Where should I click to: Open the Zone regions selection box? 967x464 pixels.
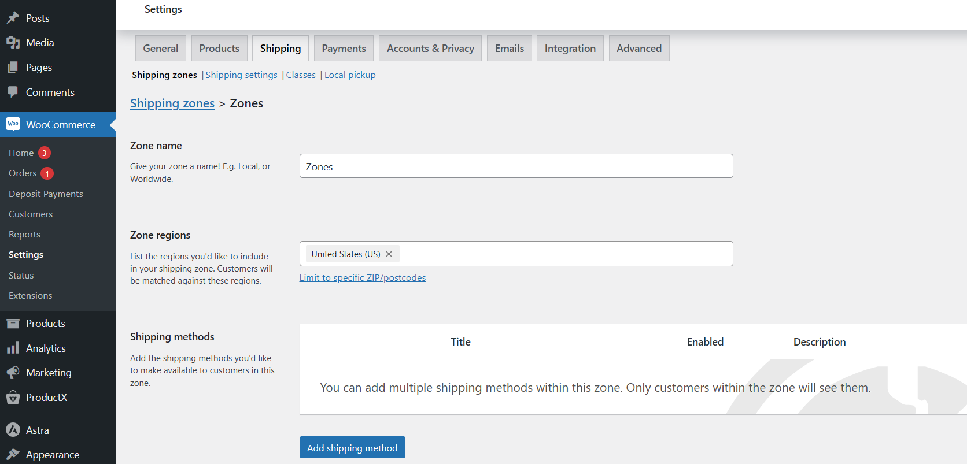click(x=516, y=254)
